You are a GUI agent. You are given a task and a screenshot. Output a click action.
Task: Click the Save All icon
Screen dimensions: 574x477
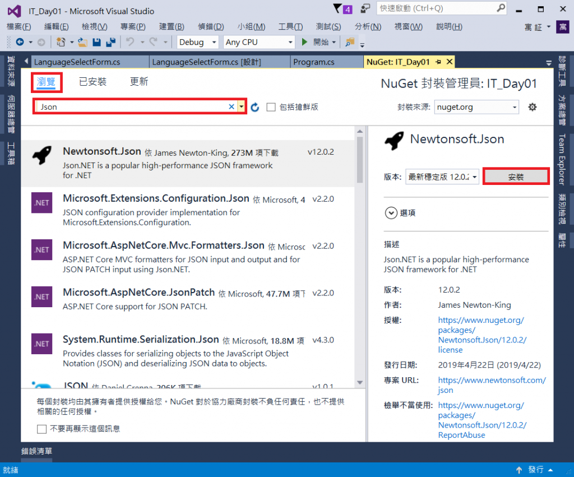110,43
